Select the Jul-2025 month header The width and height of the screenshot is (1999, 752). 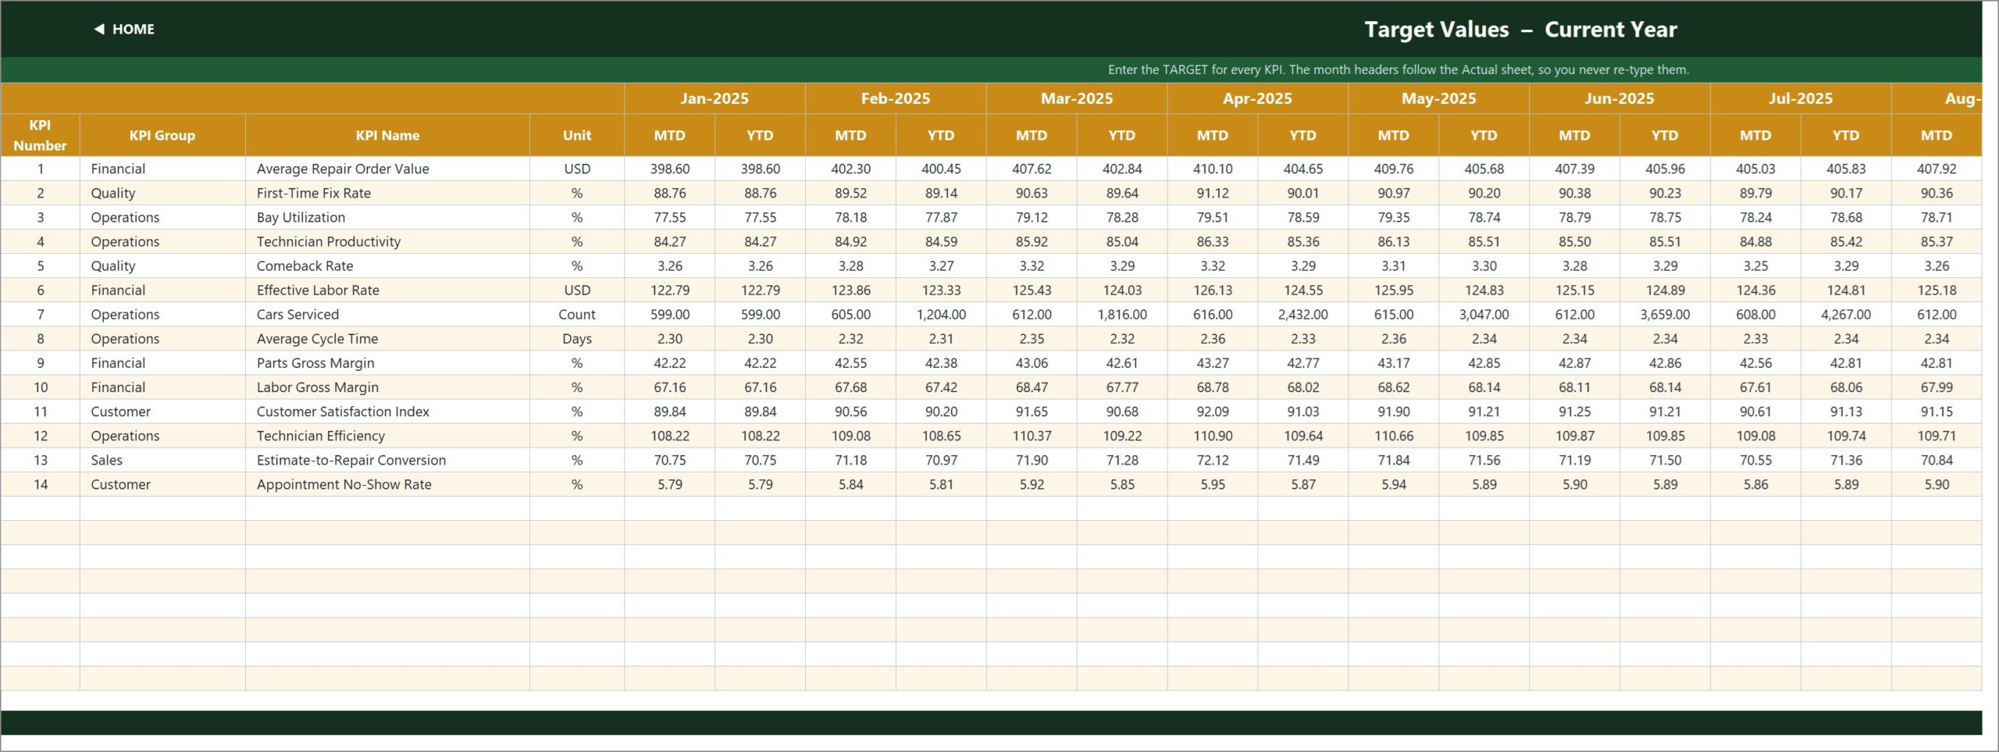click(1801, 98)
